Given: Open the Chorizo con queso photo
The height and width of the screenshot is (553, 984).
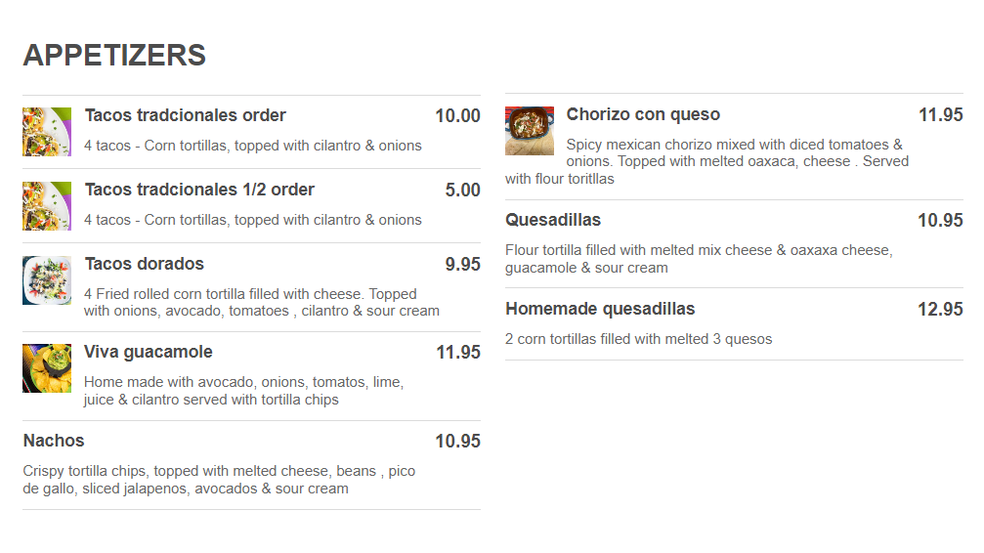Looking at the screenshot, I should 530,131.
